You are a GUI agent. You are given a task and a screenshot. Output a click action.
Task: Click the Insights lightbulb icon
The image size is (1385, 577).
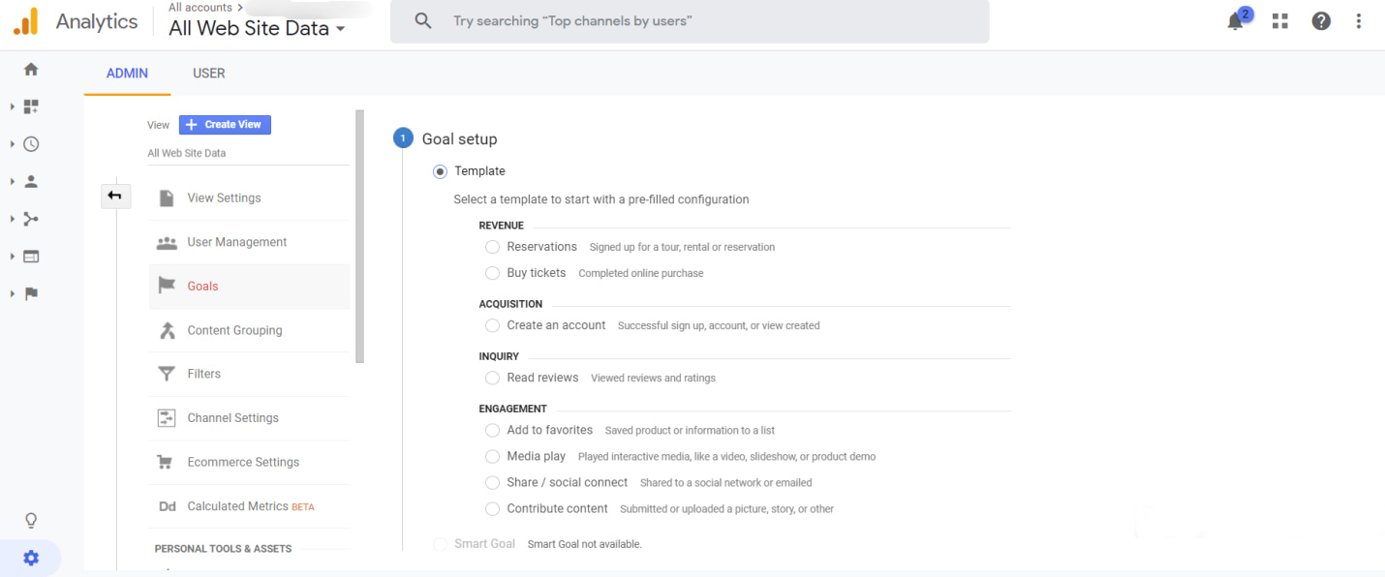click(30, 520)
